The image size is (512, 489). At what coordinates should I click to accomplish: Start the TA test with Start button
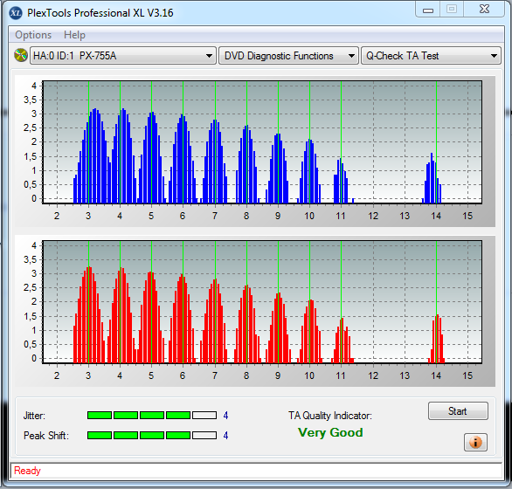458,411
